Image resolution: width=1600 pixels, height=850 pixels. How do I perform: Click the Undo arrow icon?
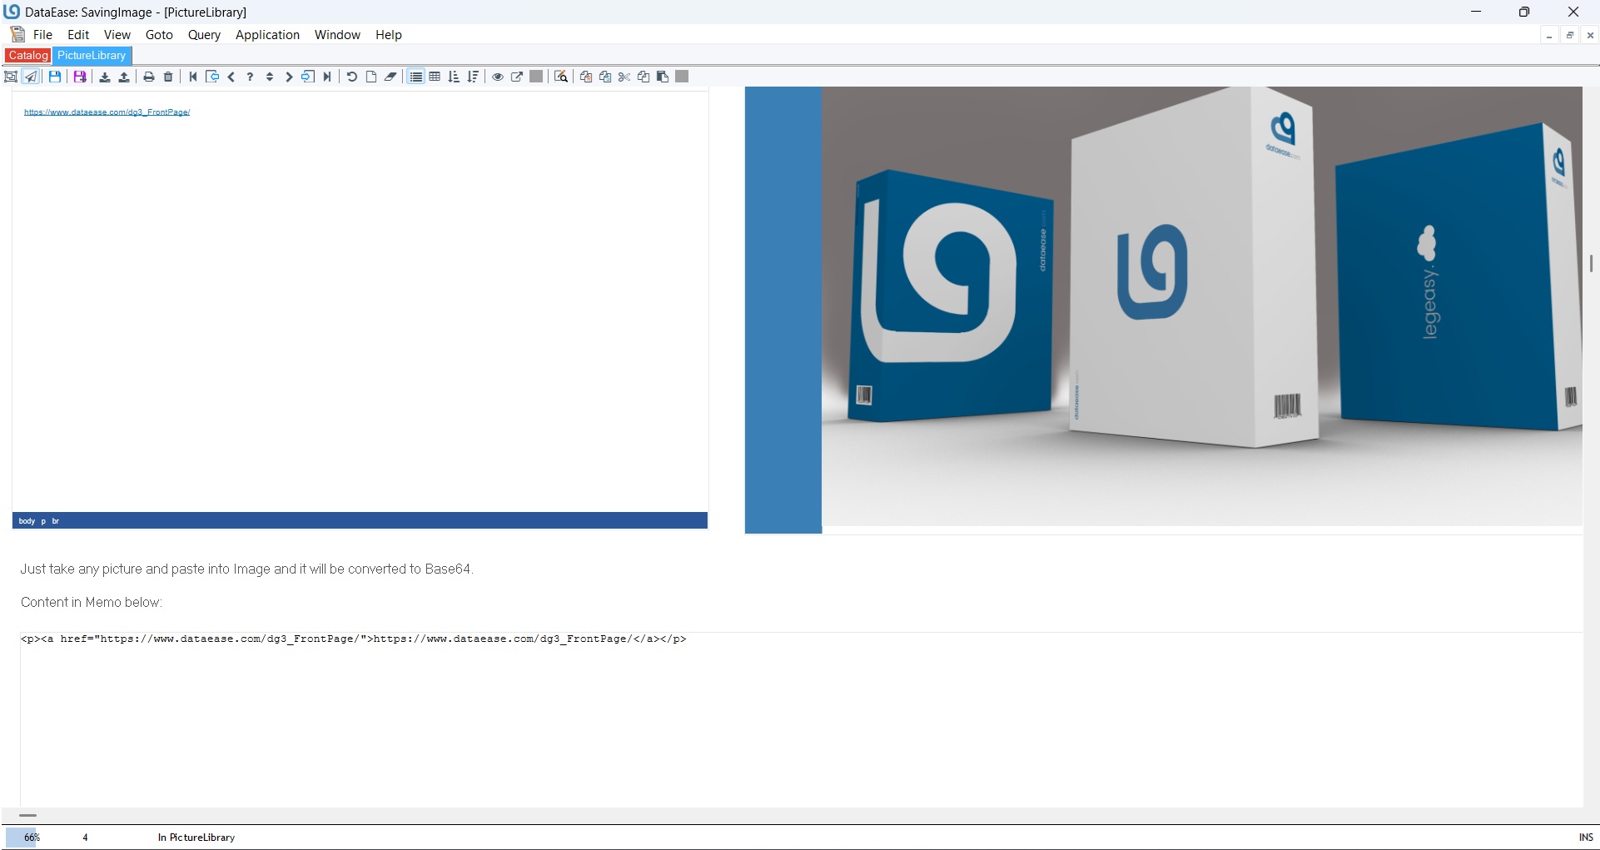point(351,77)
